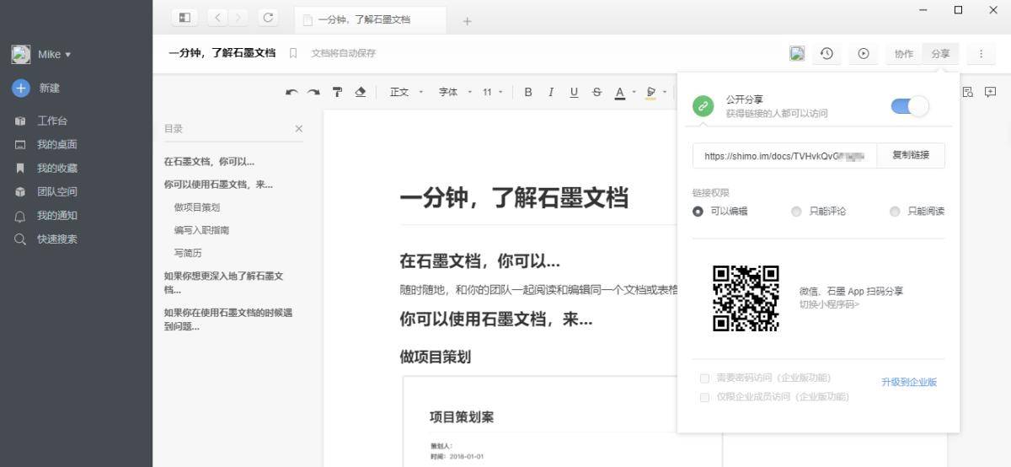
Task: Click the document title 一分钟，了解石墨文档 in header
Action: (222, 53)
